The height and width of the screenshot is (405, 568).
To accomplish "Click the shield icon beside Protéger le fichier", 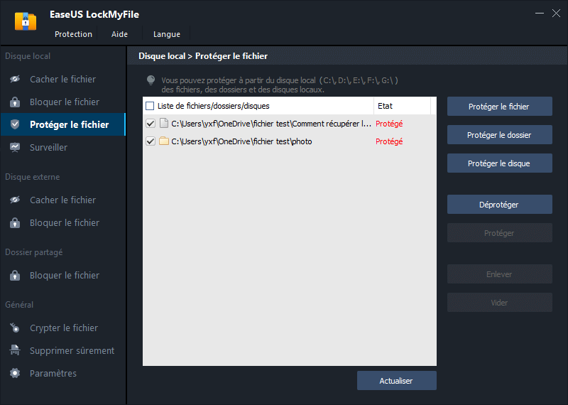I will 15,124.
